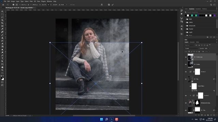
Task: Open the layer blend mode dropdown
Action: (x=192, y=48)
